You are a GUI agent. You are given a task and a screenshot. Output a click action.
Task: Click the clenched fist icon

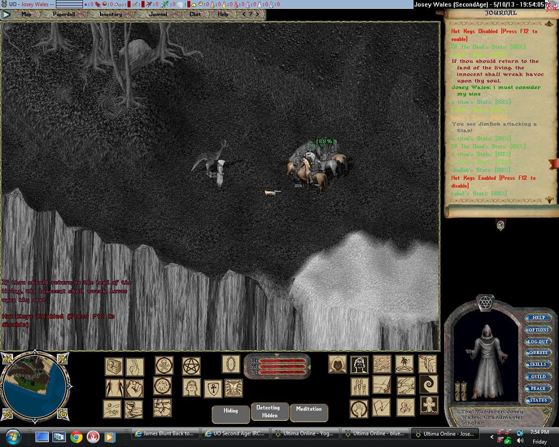(134, 388)
